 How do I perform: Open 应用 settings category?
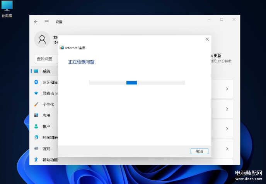pos(44,115)
